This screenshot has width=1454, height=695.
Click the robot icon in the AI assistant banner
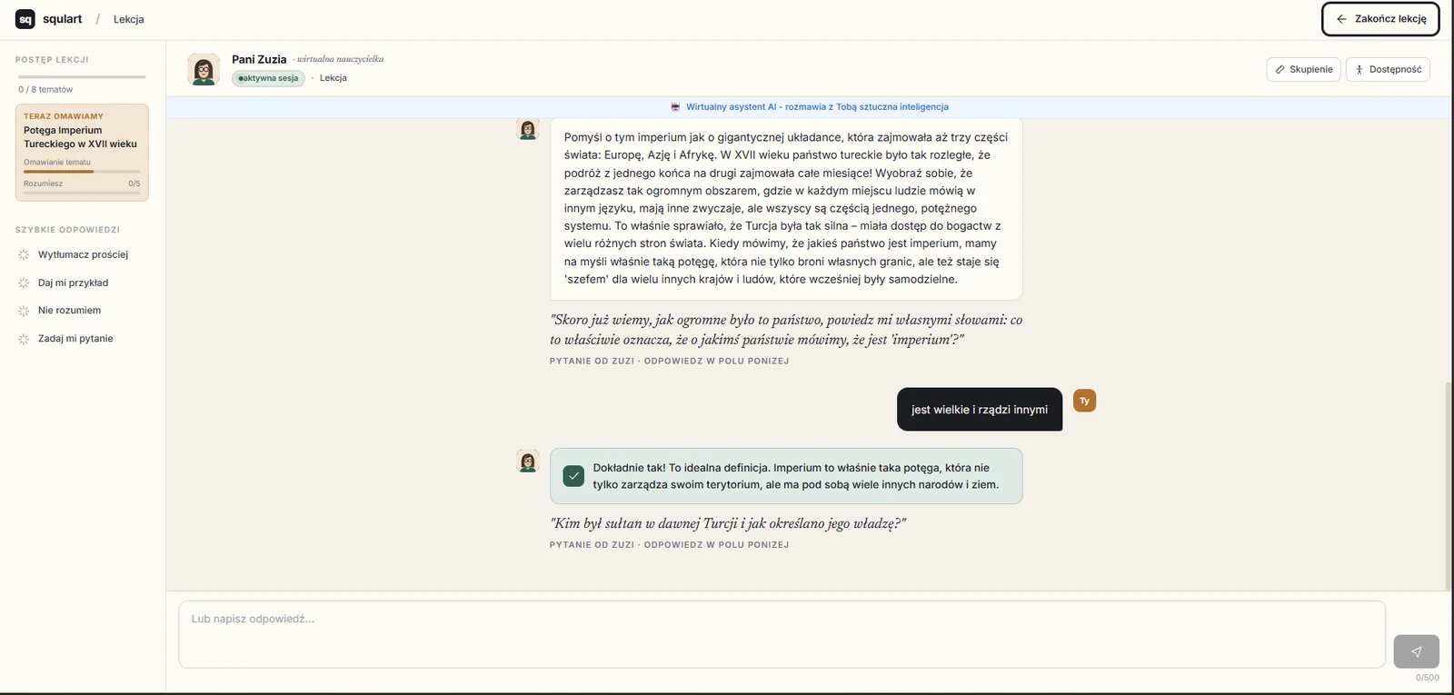[x=675, y=107]
